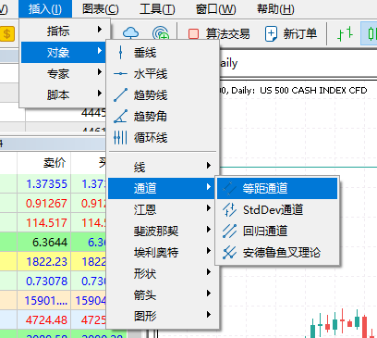
Task: Expand the 江恩 submenu
Action: (x=163, y=209)
